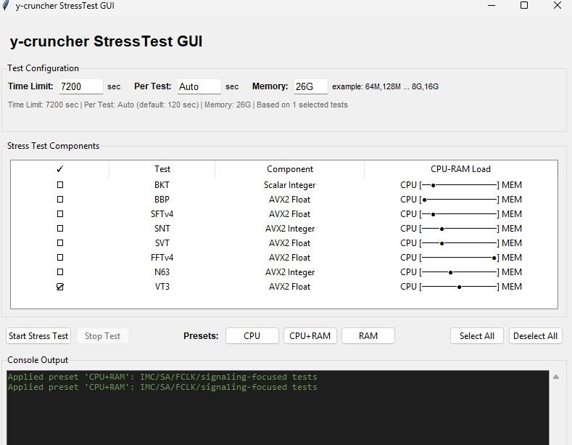This screenshot has width=572, height=445.
Task: Close the StressTest GUI window
Action: [558, 6]
